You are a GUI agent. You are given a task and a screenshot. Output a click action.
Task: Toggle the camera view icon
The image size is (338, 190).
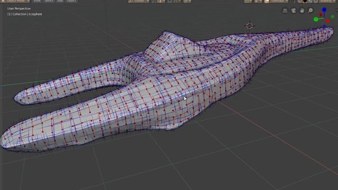click(294, 11)
